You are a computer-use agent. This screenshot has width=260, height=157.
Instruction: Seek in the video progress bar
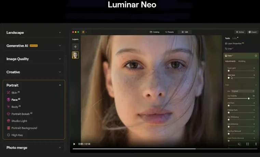(x=165, y=149)
